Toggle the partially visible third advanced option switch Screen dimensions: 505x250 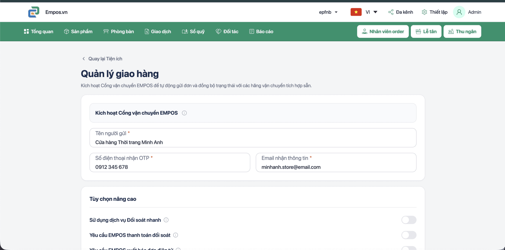[x=409, y=248]
